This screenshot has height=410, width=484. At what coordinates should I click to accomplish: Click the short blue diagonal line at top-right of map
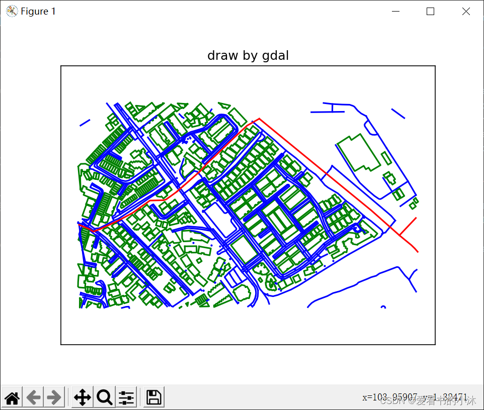pyautogui.click(x=398, y=114)
